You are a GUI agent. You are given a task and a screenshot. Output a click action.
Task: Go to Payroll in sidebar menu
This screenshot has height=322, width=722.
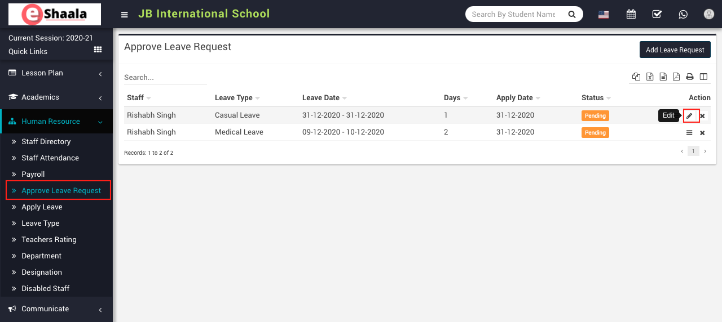tap(33, 175)
